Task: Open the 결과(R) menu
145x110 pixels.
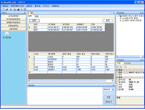Action: pos(38,6)
